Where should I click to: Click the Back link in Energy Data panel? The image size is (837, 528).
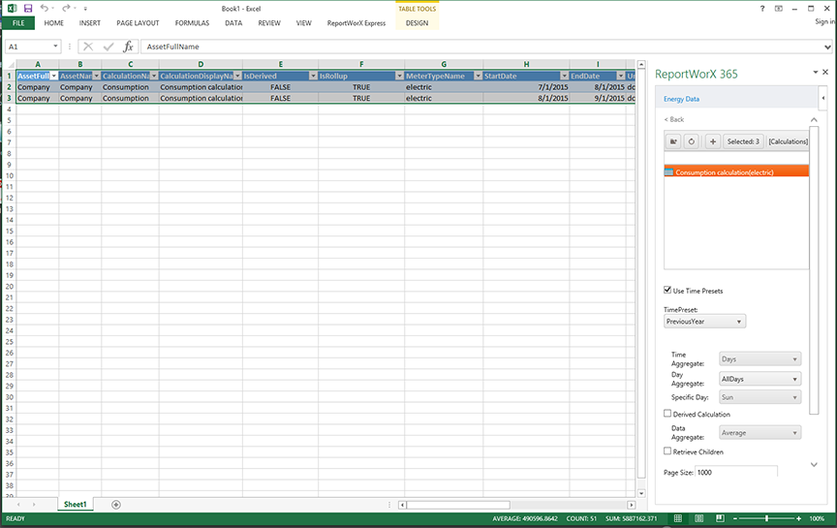click(673, 119)
